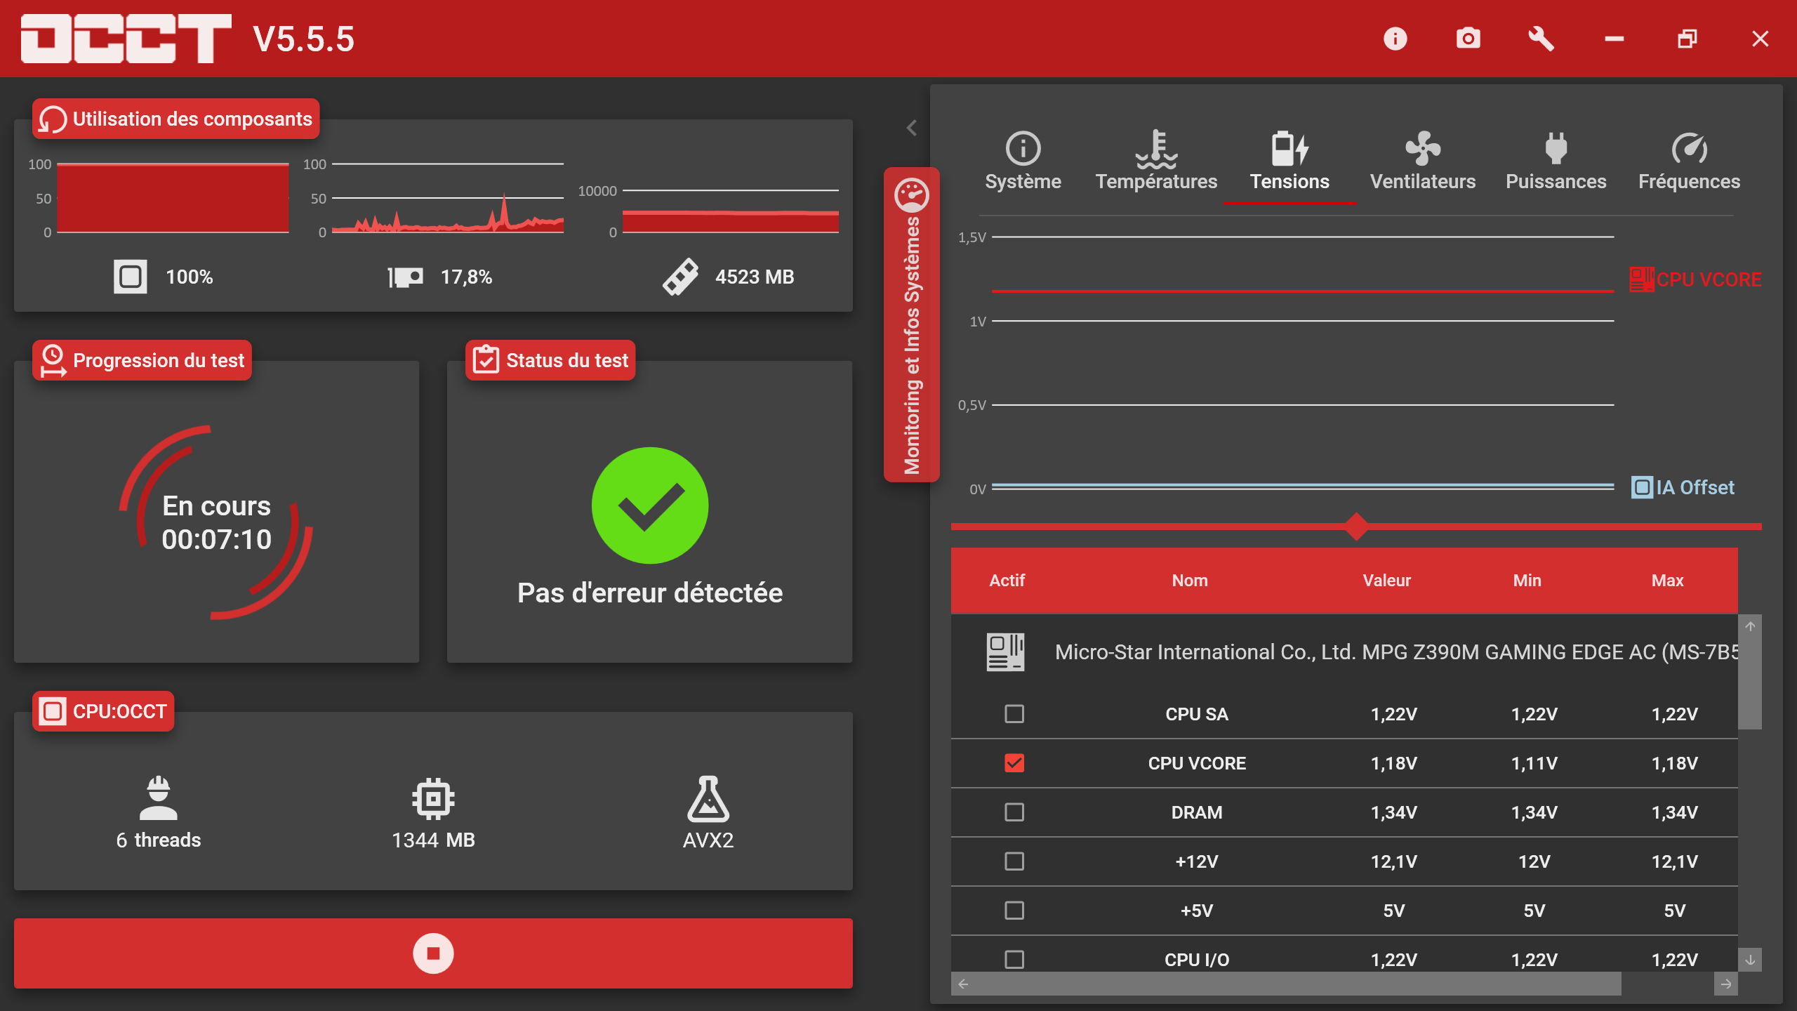
Task: Enable the DRAM voltage checkbox
Action: coord(1014,812)
